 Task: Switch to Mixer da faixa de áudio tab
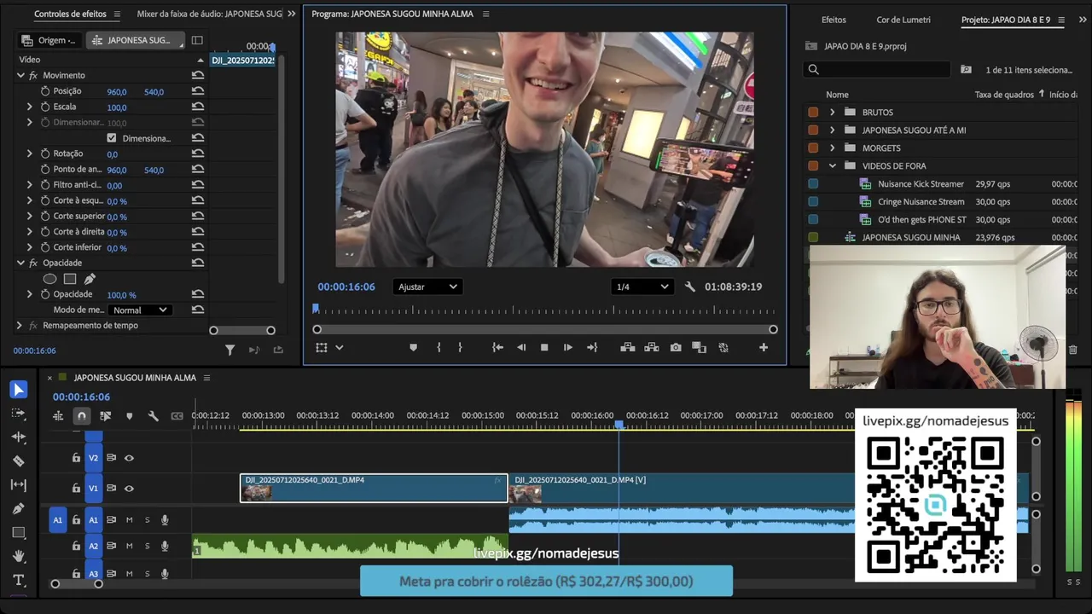[x=209, y=14]
